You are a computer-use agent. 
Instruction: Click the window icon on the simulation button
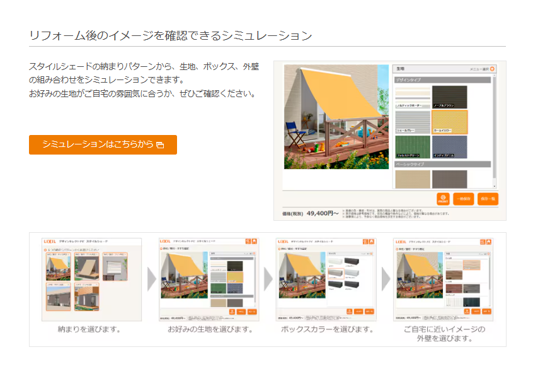(x=161, y=144)
